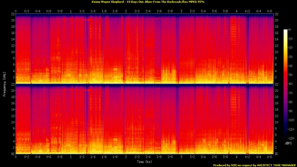Click the DC label on the bottom-left frequency axis

(13, 154)
